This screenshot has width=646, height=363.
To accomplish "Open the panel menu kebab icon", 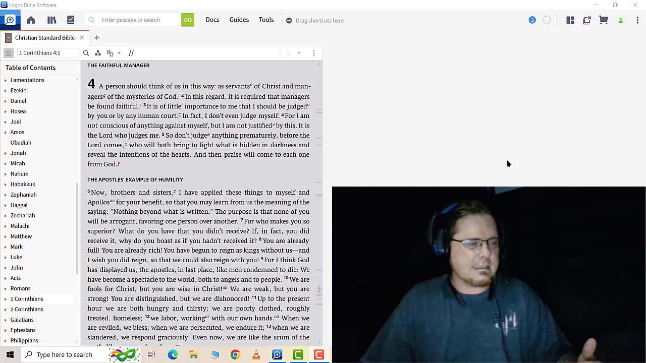I will click(314, 53).
